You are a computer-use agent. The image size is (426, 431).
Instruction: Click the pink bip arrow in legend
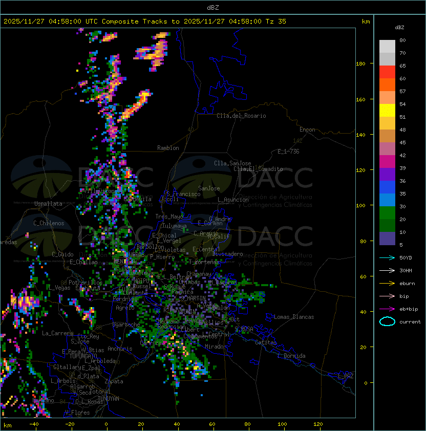click(387, 296)
